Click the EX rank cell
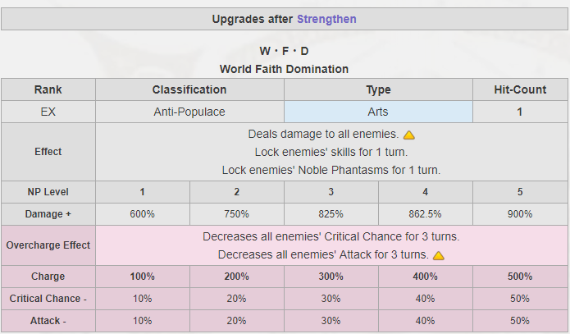 click(x=48, y=112)
